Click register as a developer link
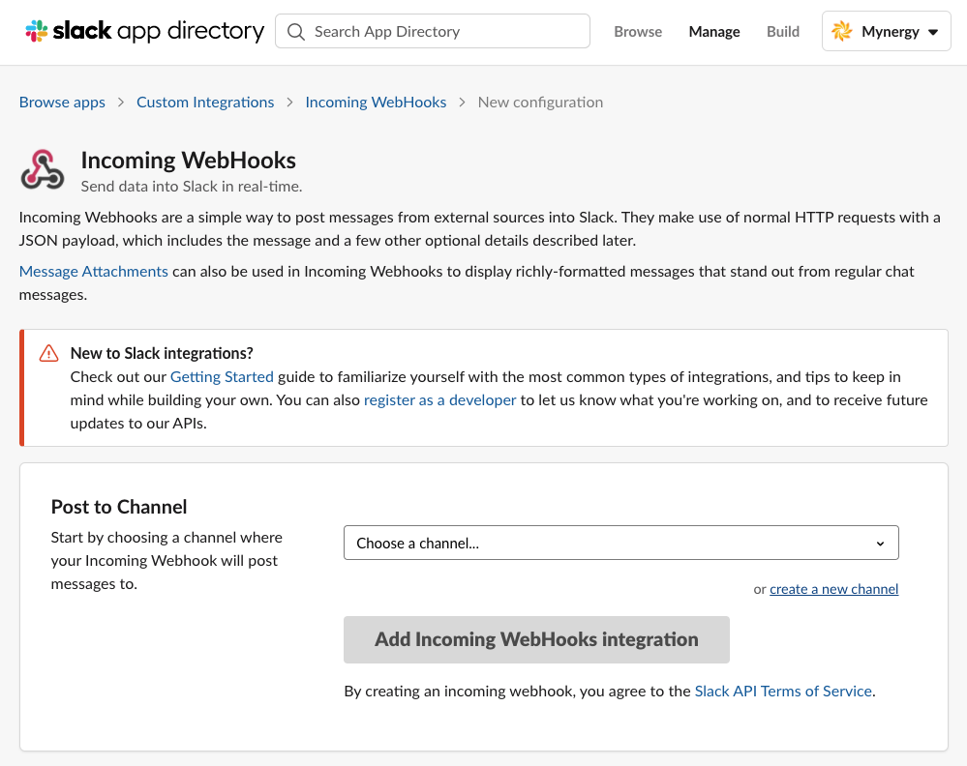Viewport: 967px width, 766px height. click(x=439, y=399)
